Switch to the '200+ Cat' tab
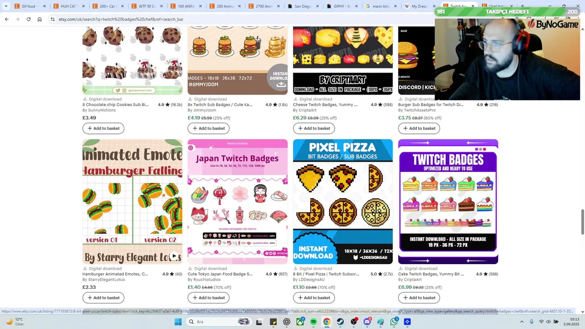Image resolution: width=585 pixels, height=329 pixels. point(108,6)
